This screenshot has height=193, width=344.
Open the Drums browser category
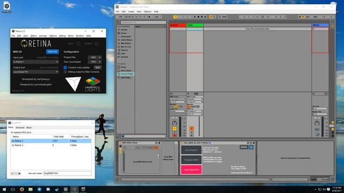[x=124, y=33]
